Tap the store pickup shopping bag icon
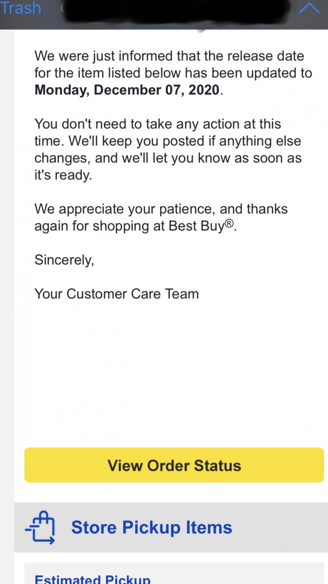 click(x=40, y=527)
